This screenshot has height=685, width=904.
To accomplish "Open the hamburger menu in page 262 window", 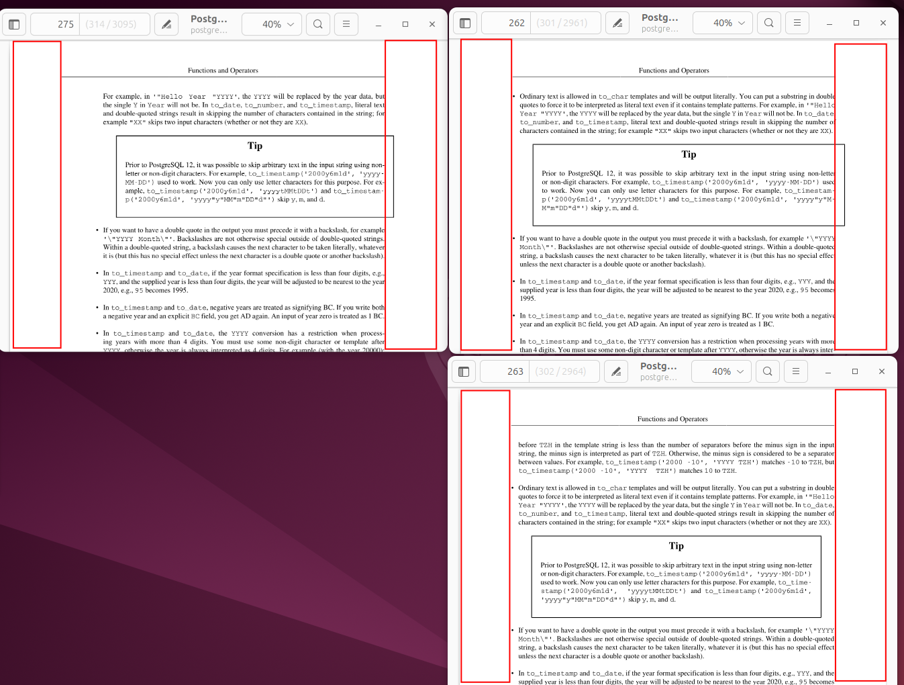I will [797, 23].
